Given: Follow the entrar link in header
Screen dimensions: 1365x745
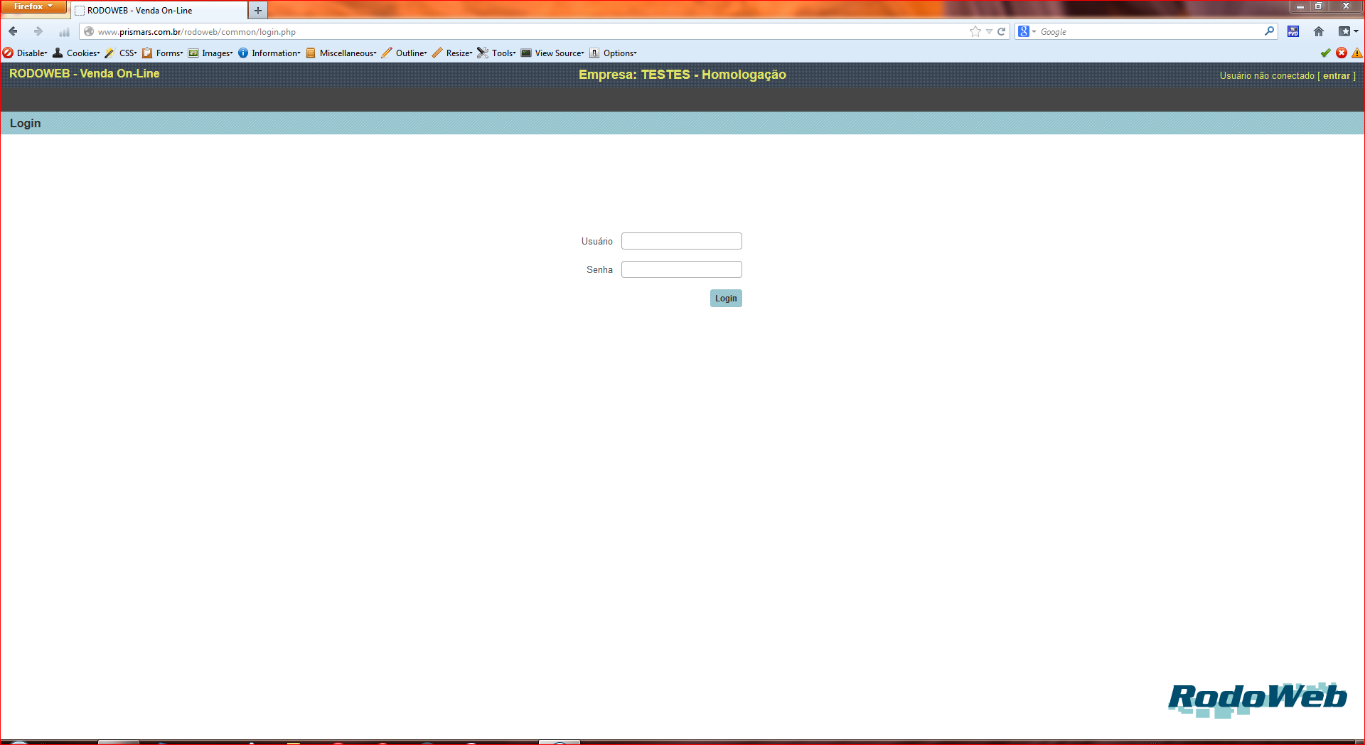Looking at the screenshot, I should pos(1336,75).
